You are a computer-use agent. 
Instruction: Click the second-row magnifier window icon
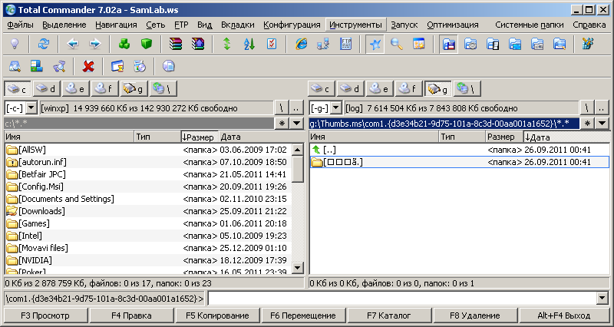pos(15,66)
